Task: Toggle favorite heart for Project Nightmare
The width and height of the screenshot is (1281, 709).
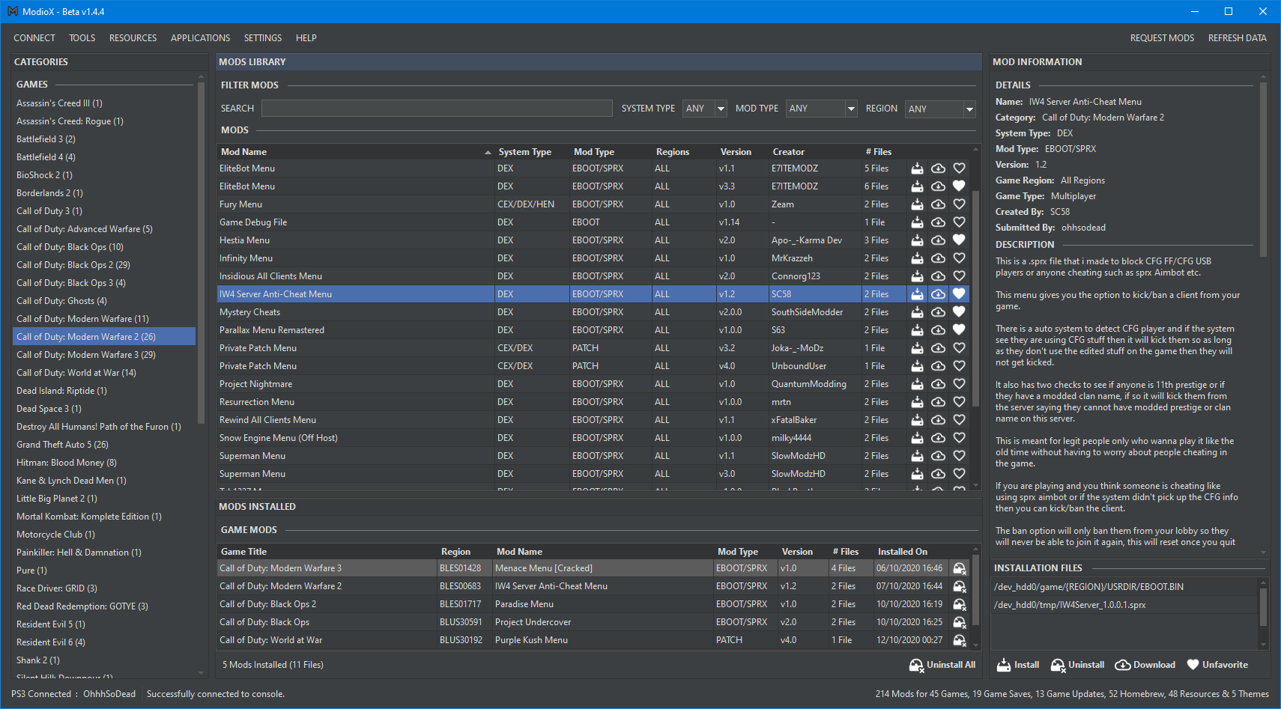Action: click(x=959, y=384)
